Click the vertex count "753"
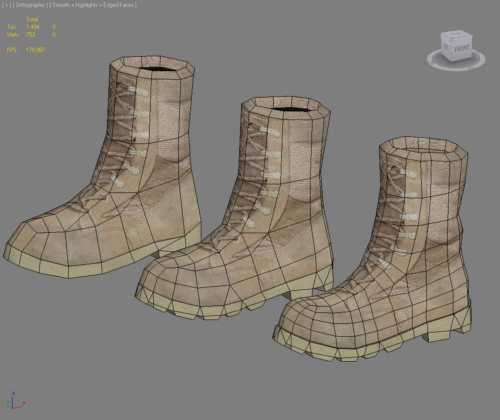The width and height of the screenshot is (500, 420). point(30,35)
